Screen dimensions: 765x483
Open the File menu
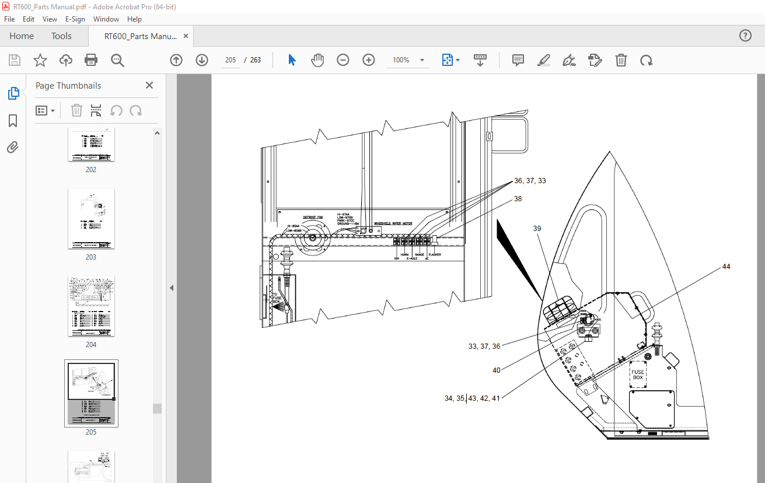(9, 19)
